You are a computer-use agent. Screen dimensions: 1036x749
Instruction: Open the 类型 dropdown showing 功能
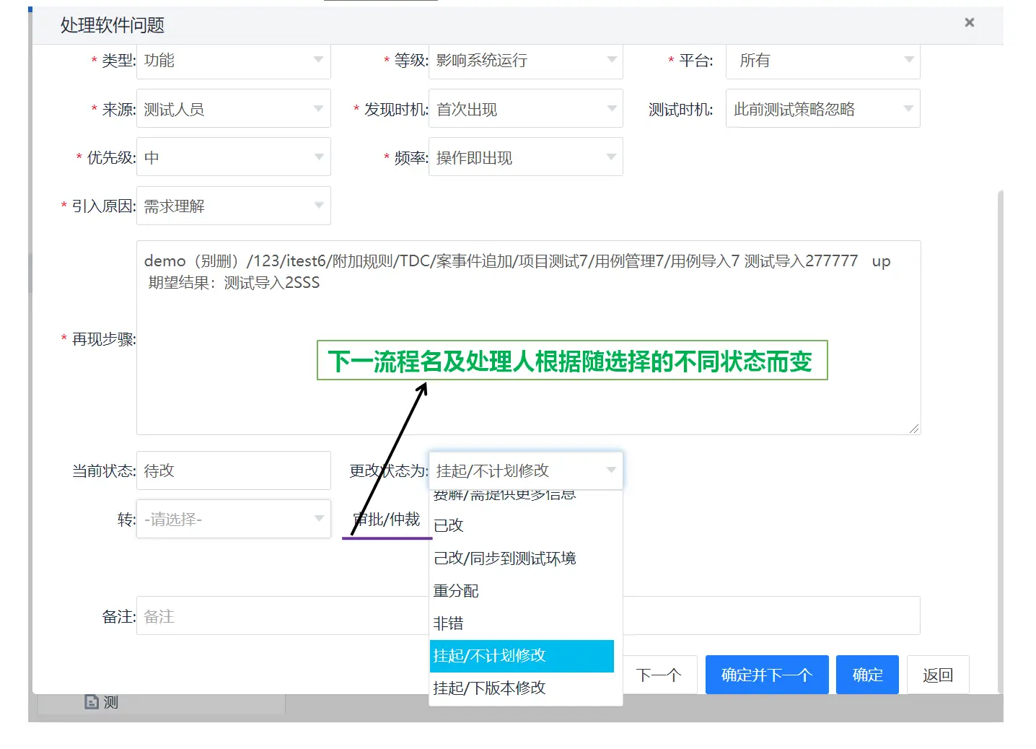point(234,61)
